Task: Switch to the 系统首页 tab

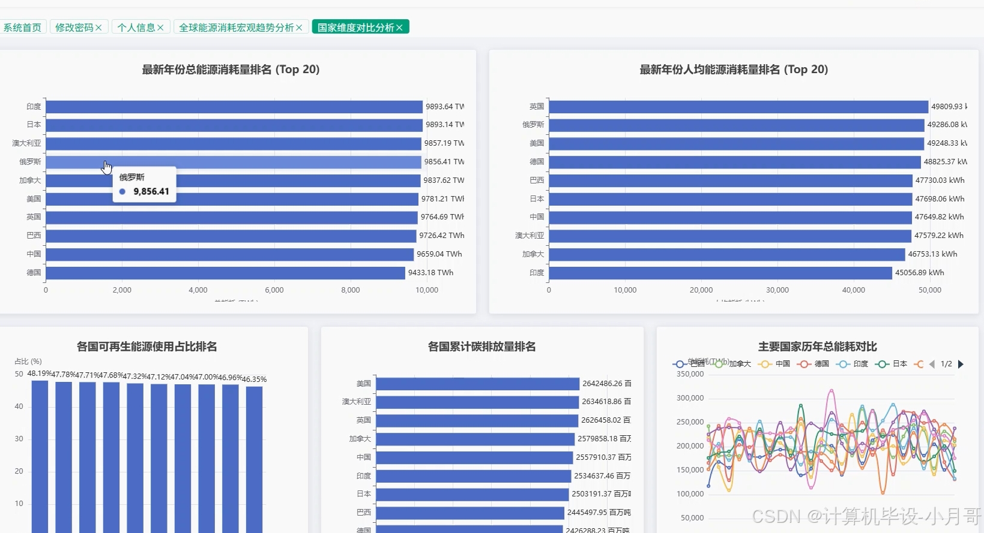Action: [23, 28]
